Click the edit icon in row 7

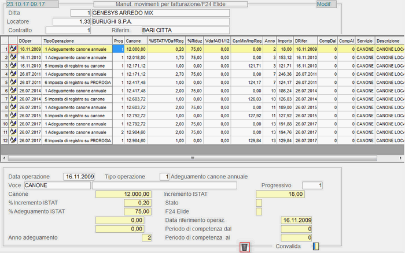click(x=13, y=99)
